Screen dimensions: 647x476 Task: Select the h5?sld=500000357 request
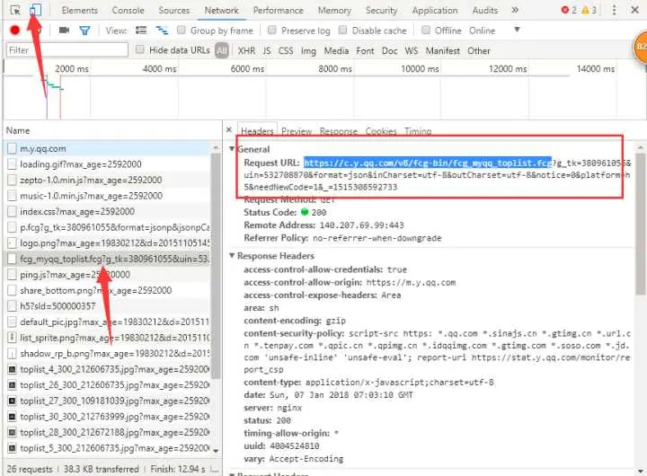point(108,306)
